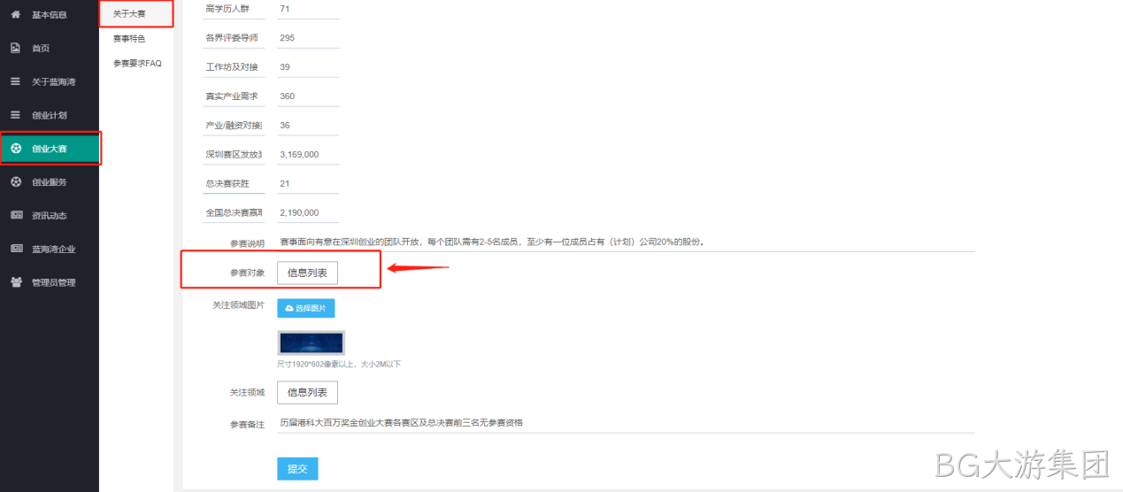Focus the 工作坊及对接 field showing 39
1123x492 pixels.
point(308,67)
